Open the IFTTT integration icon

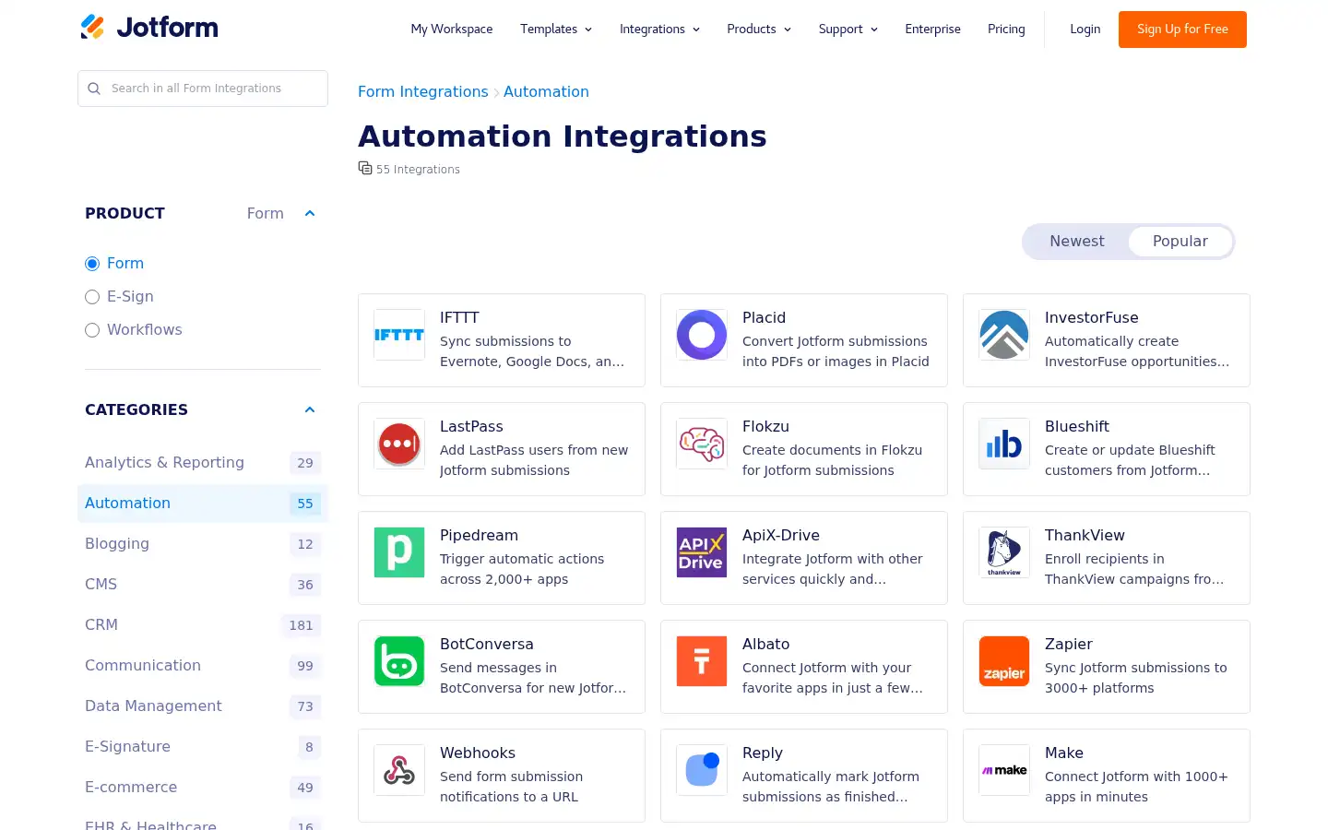[x=399, y=335]
